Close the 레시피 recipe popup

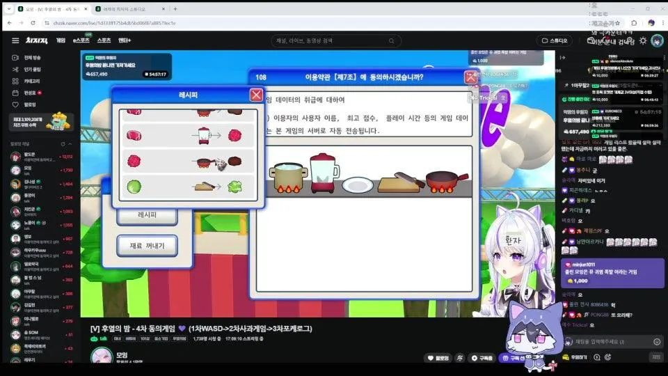point(256,95)
